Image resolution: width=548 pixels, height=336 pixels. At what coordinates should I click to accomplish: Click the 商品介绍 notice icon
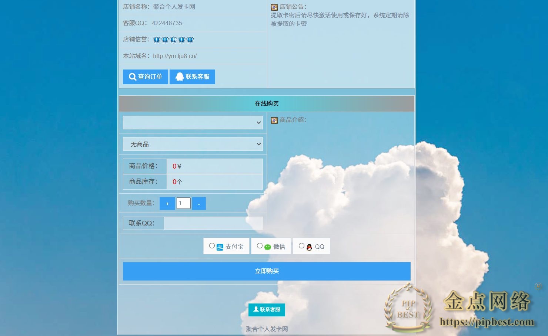[x=274, y=120]
